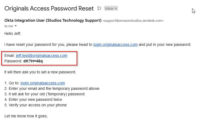This screenshot has height=122, width=221.
Task: Click step 4 'Enter your new password twice'
Action: pos(33,99)
